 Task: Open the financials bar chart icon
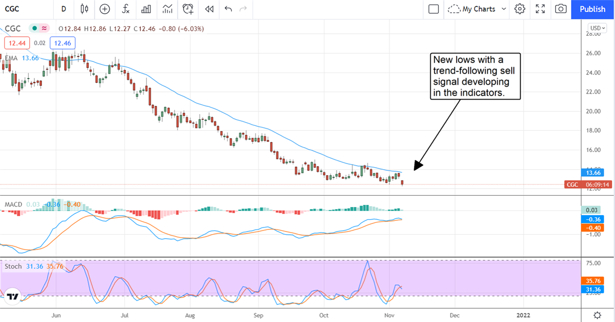point(146,9)
